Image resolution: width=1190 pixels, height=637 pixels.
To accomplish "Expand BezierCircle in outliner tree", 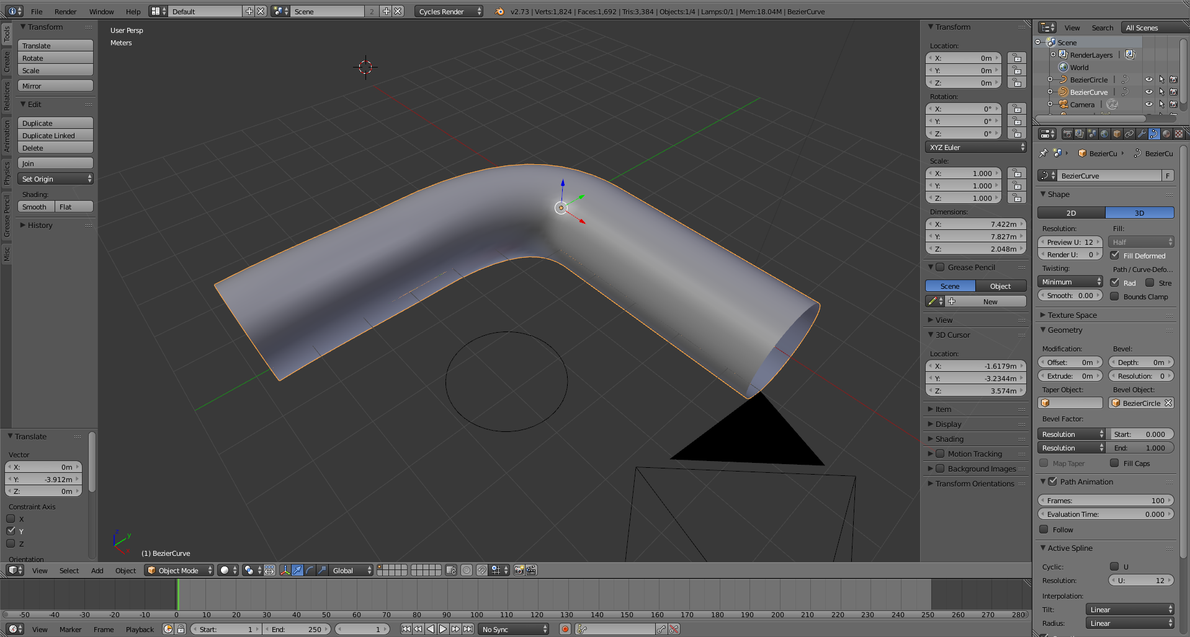I will [x=1050, y=79].
